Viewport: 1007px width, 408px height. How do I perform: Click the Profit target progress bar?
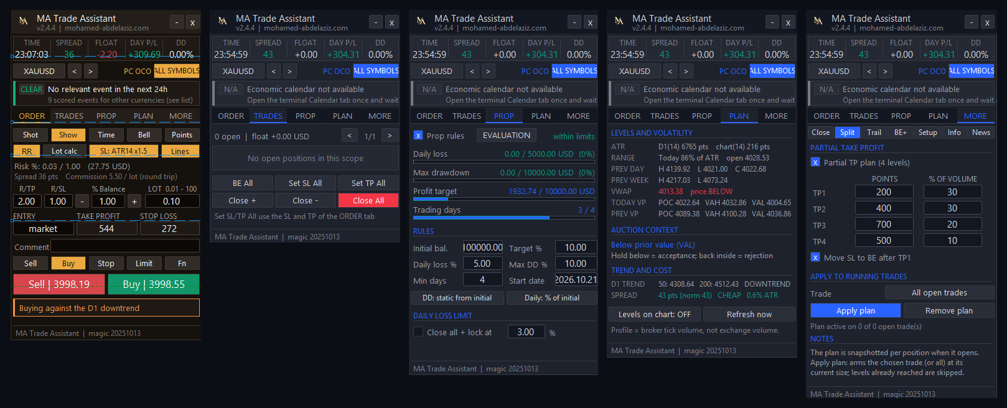click(x=504, y=199)
